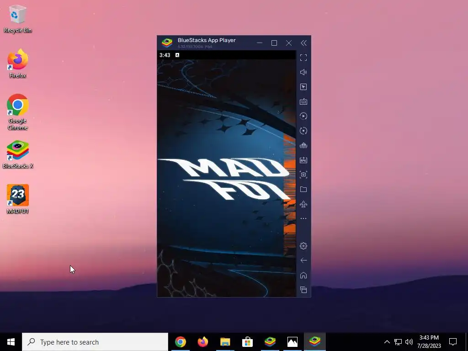This screenshot has height=351, width=468.
Task: Click the keyboard indicator in Android status bar
Action: (177, 55)
